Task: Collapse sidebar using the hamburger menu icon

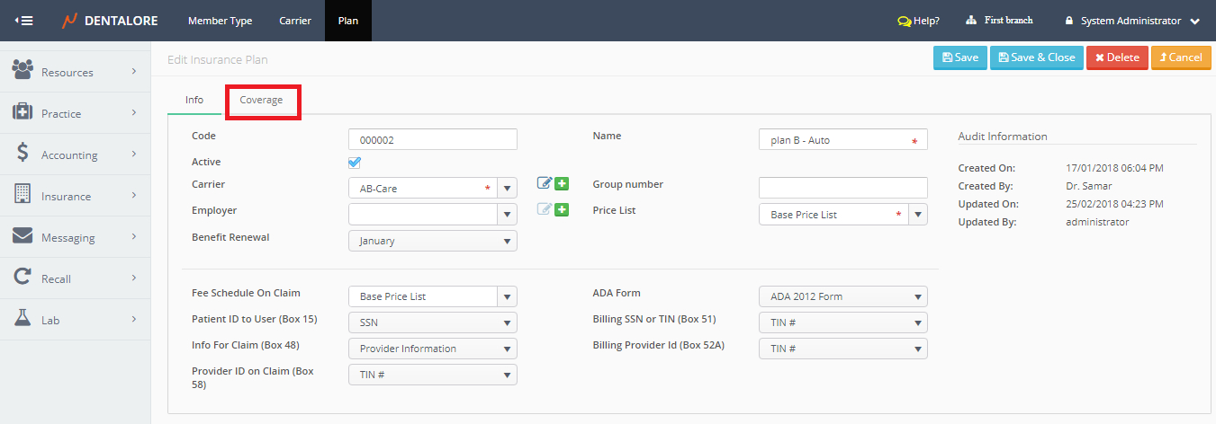Action: [x=24, y=21]
